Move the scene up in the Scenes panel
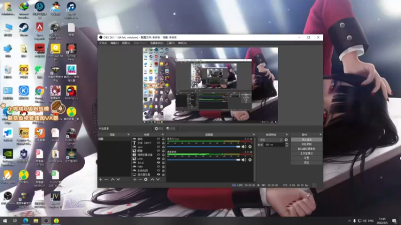Viewport: 401px width, 225px height. [112, 179]
